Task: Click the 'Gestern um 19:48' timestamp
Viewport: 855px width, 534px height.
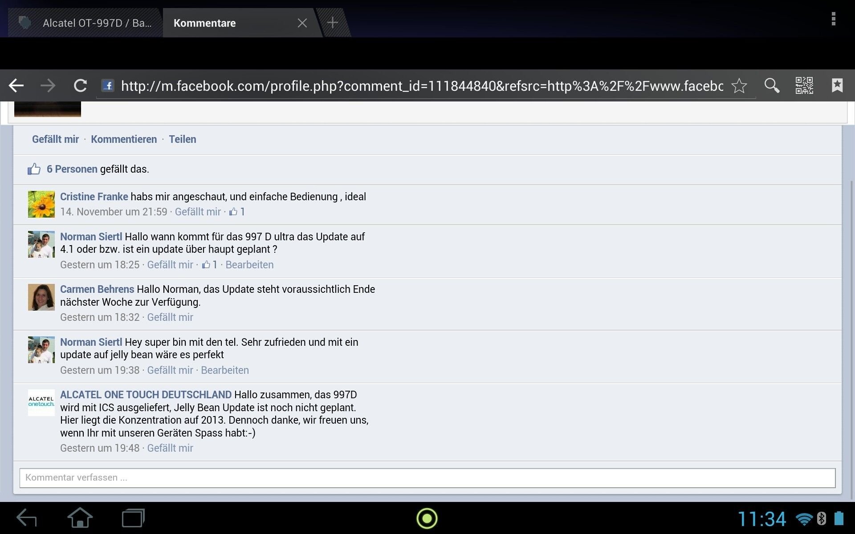Action: coord(100,448)
